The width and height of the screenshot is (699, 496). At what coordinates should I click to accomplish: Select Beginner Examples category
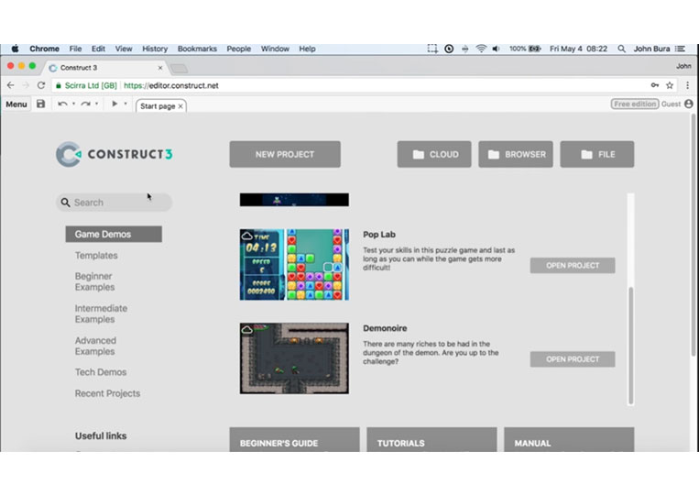pyautogui.click(x=94, y=281)
